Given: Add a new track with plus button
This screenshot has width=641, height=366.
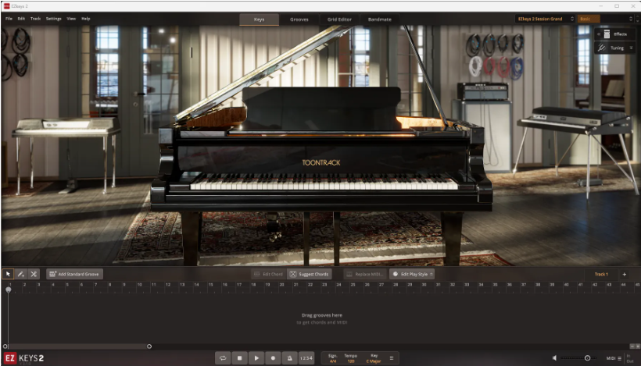Looking at the screenshot, I should (625, 274).
